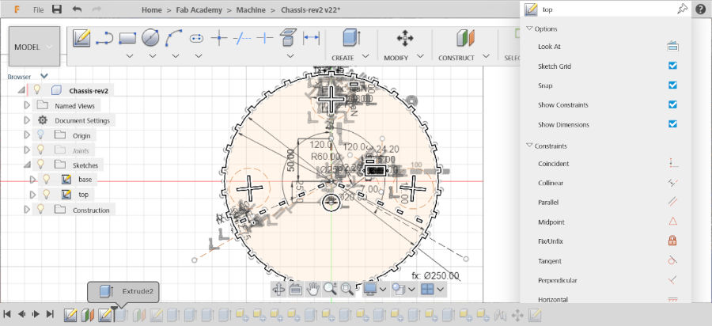Screen dimensions: 712x326
Task: Click the Perpendicular constraint label
Action: point(557,280)
